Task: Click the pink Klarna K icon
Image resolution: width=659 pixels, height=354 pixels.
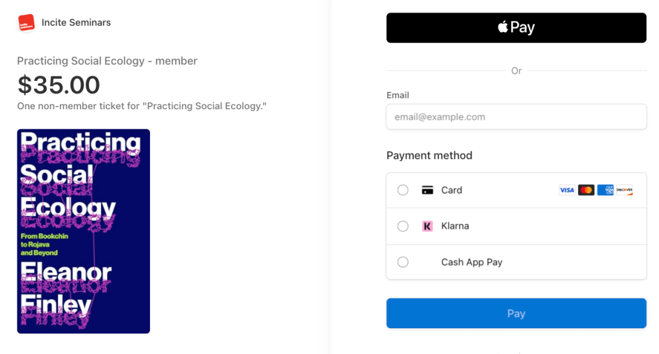Action: pyautogui.click(x=427, y=226)
